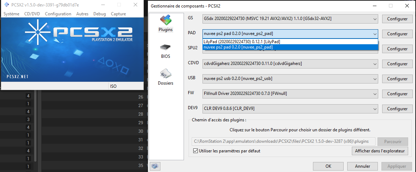Click 'Afficher dans l'explorateur' button
Viewport: 416px width, 172px height.
(x=379, y=151)
